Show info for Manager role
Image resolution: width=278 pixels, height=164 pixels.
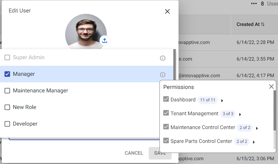click(x=162, y=74)
